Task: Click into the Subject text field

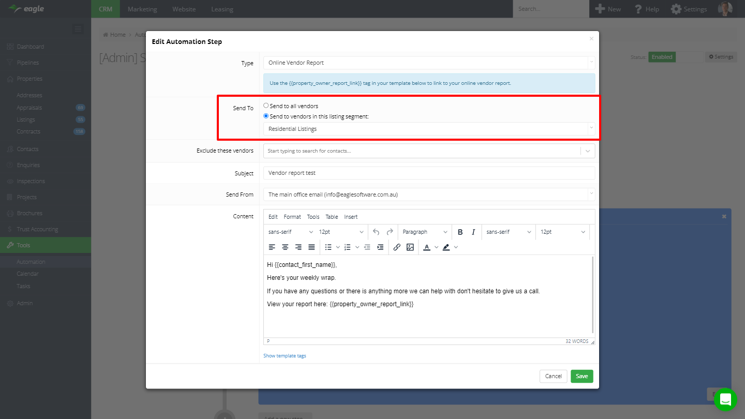Action: 429,173
